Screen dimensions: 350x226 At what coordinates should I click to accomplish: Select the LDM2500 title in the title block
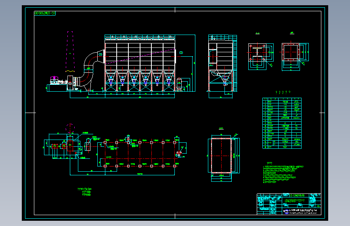(x=295, y=201)
